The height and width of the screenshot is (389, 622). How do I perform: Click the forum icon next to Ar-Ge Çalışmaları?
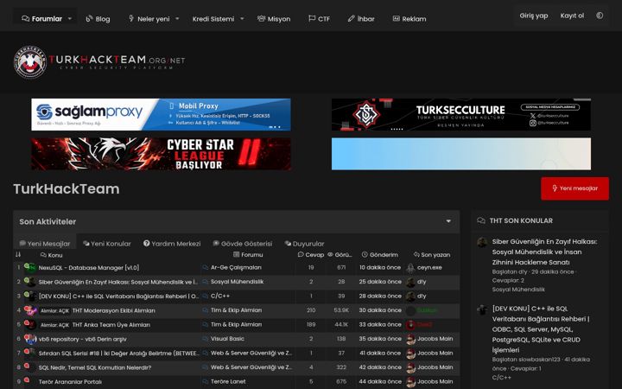click(205, 268)
